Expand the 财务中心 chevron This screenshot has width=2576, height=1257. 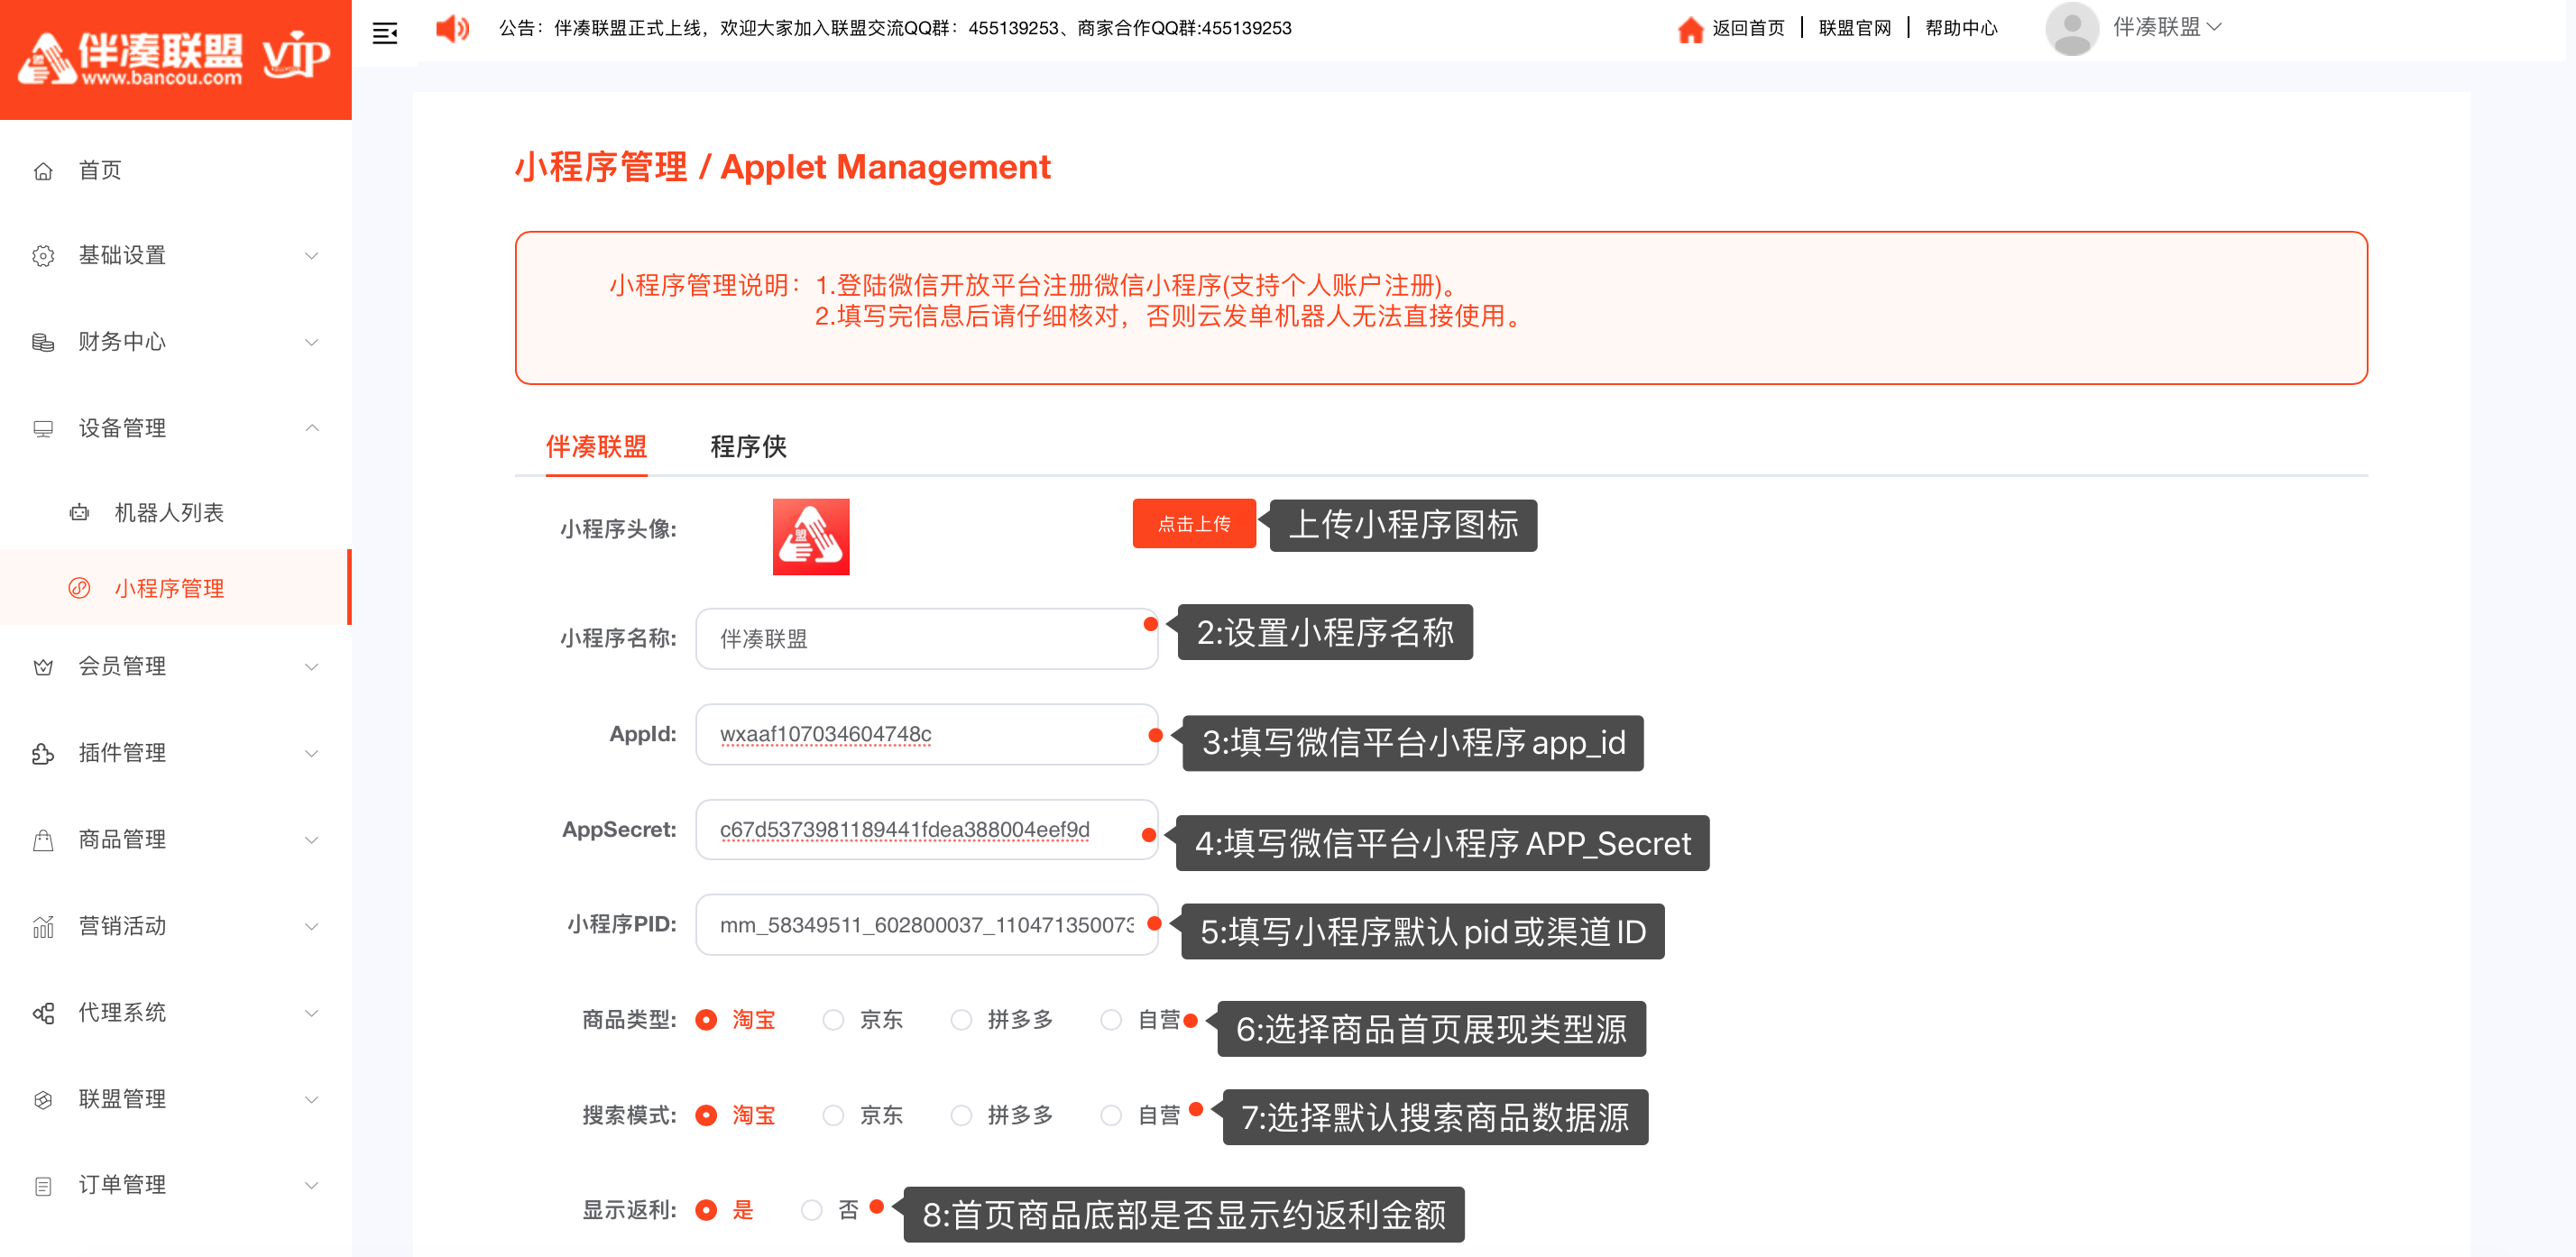coord(312,342)
